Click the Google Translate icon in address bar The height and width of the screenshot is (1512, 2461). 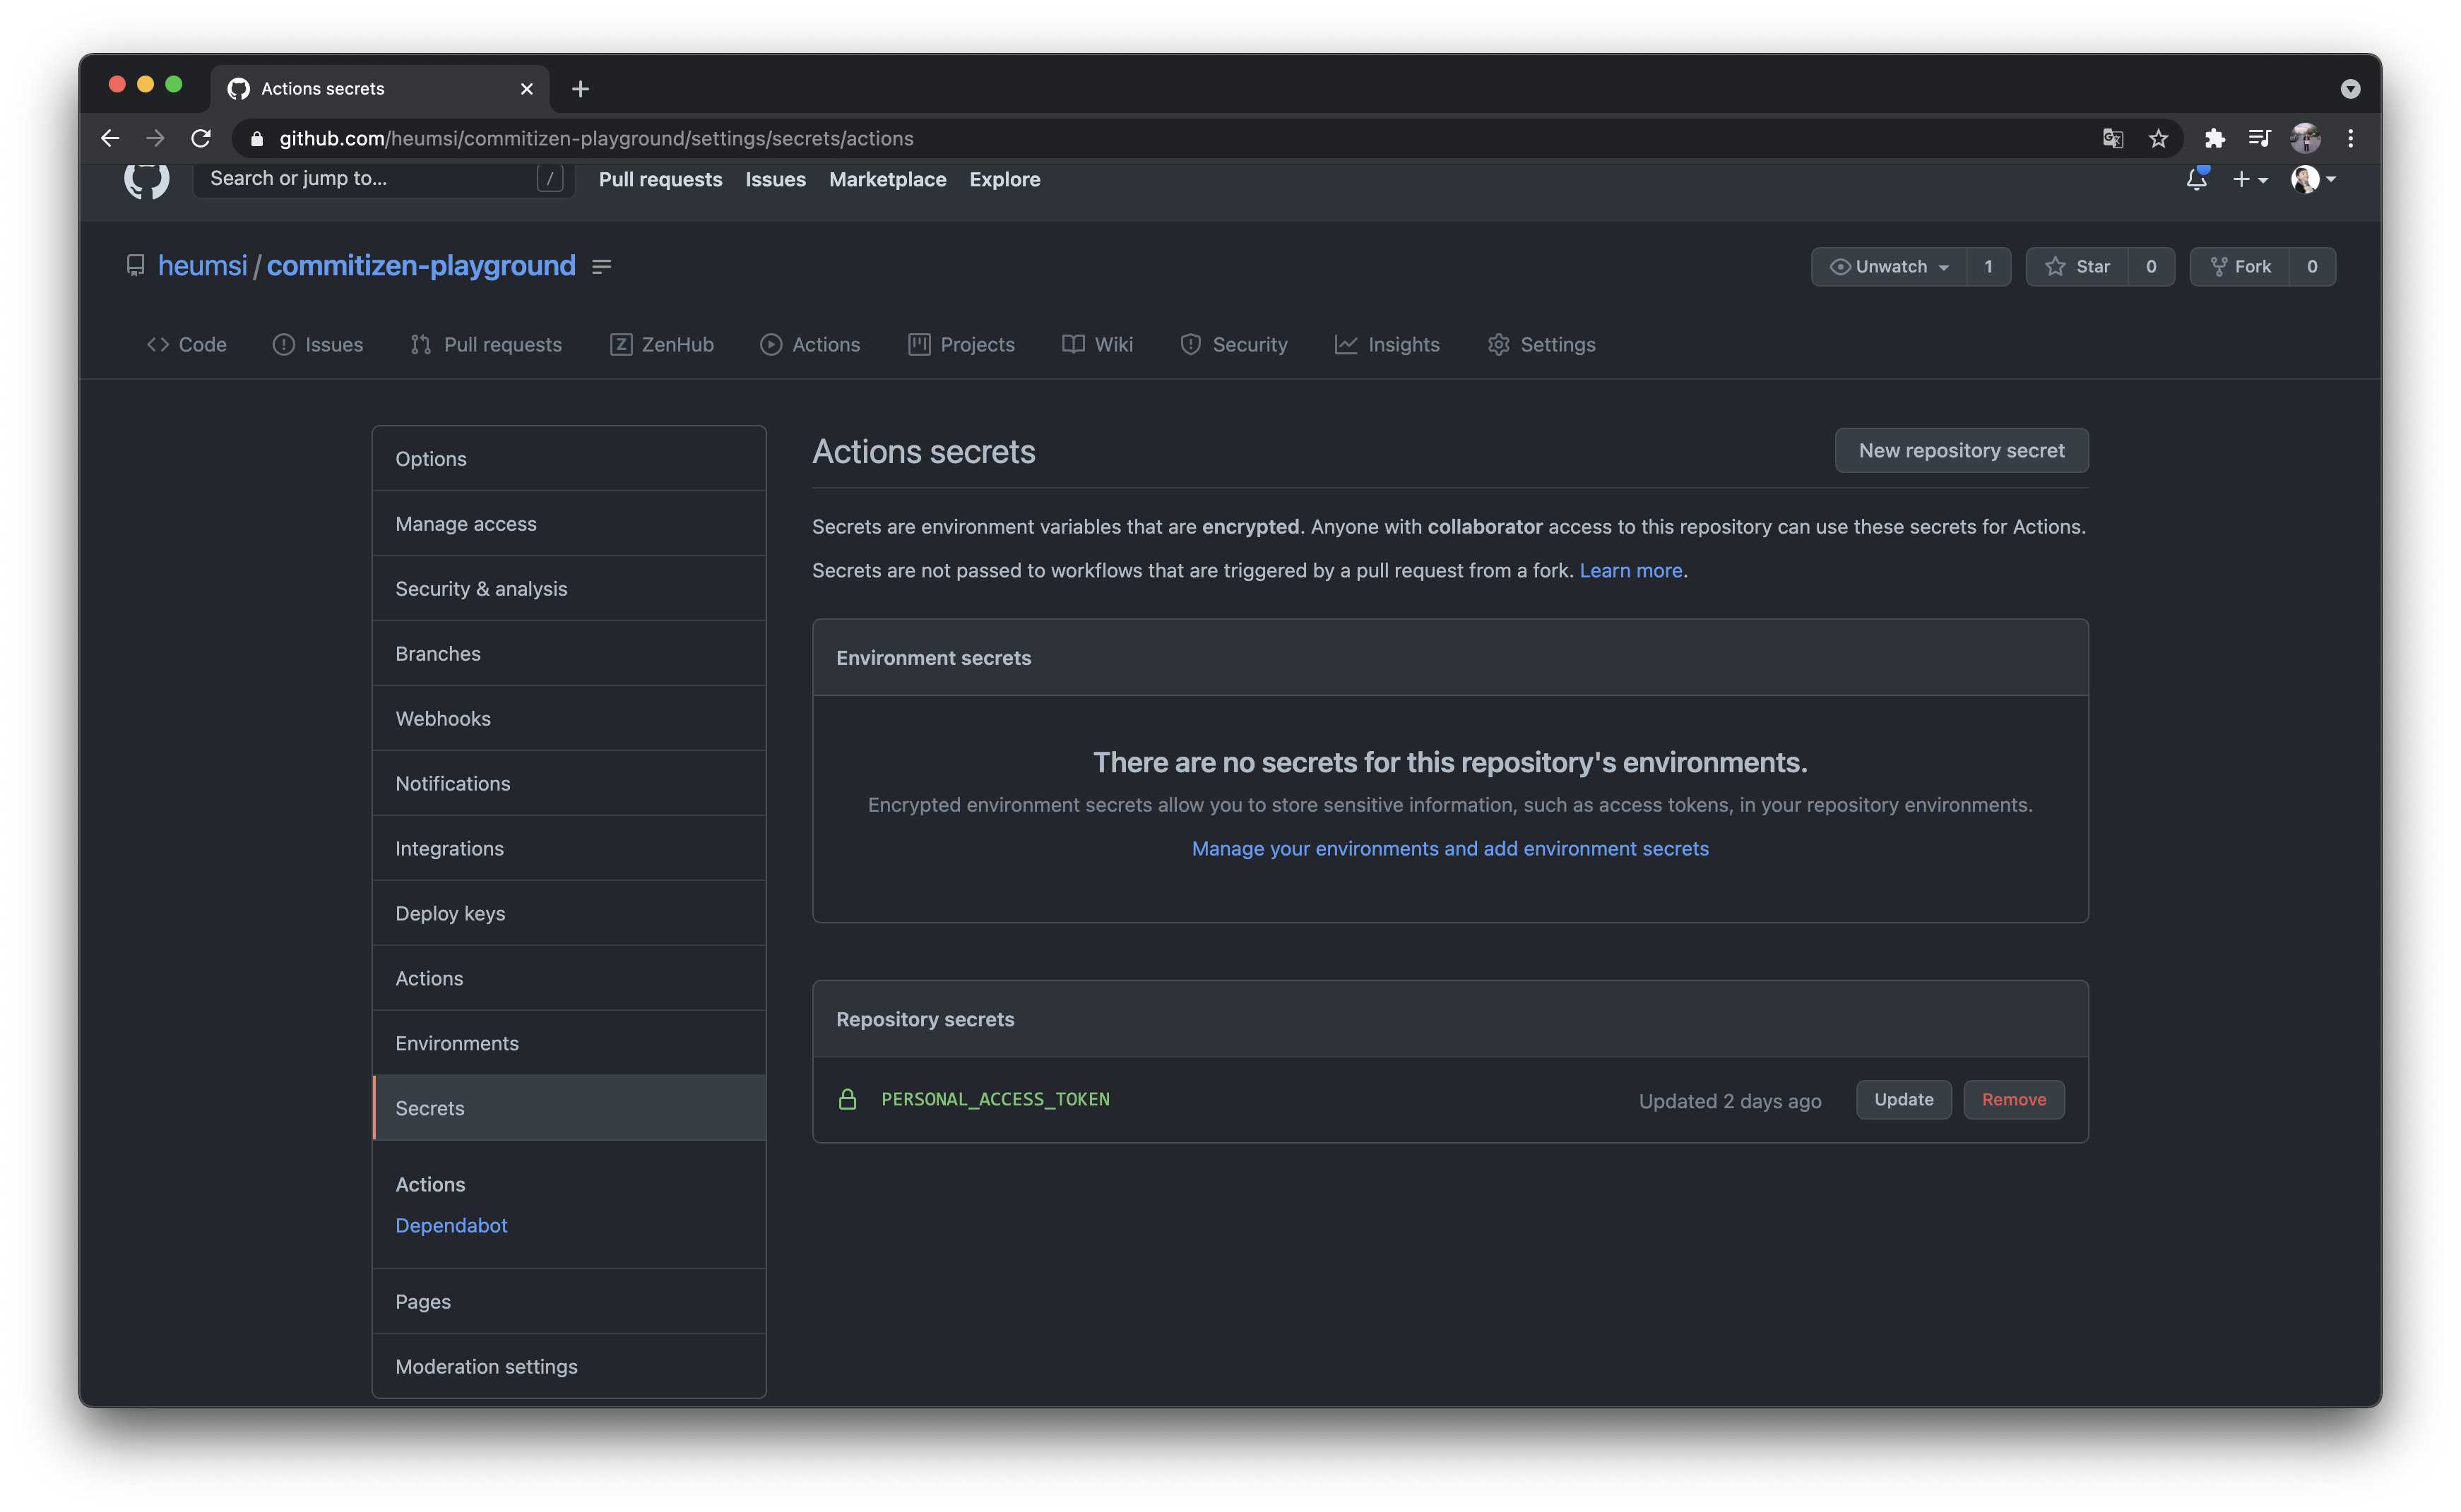(x=2112, y=138)
